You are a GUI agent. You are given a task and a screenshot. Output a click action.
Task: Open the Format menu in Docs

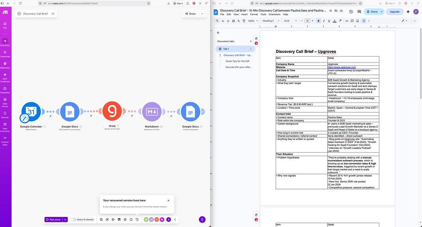[x=254, y=14]
